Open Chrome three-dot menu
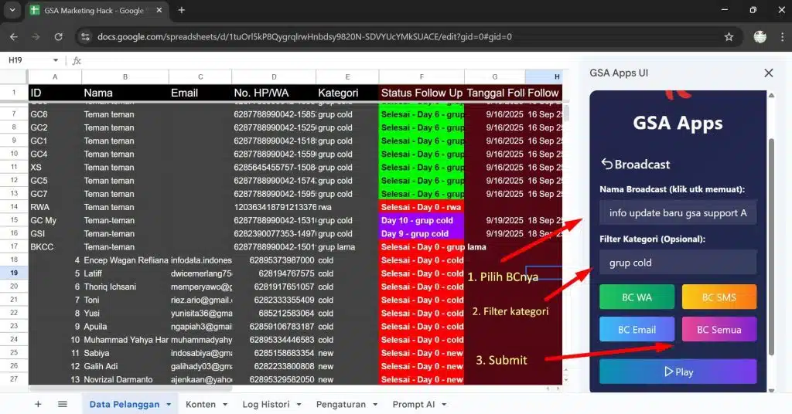 (783, 37)
